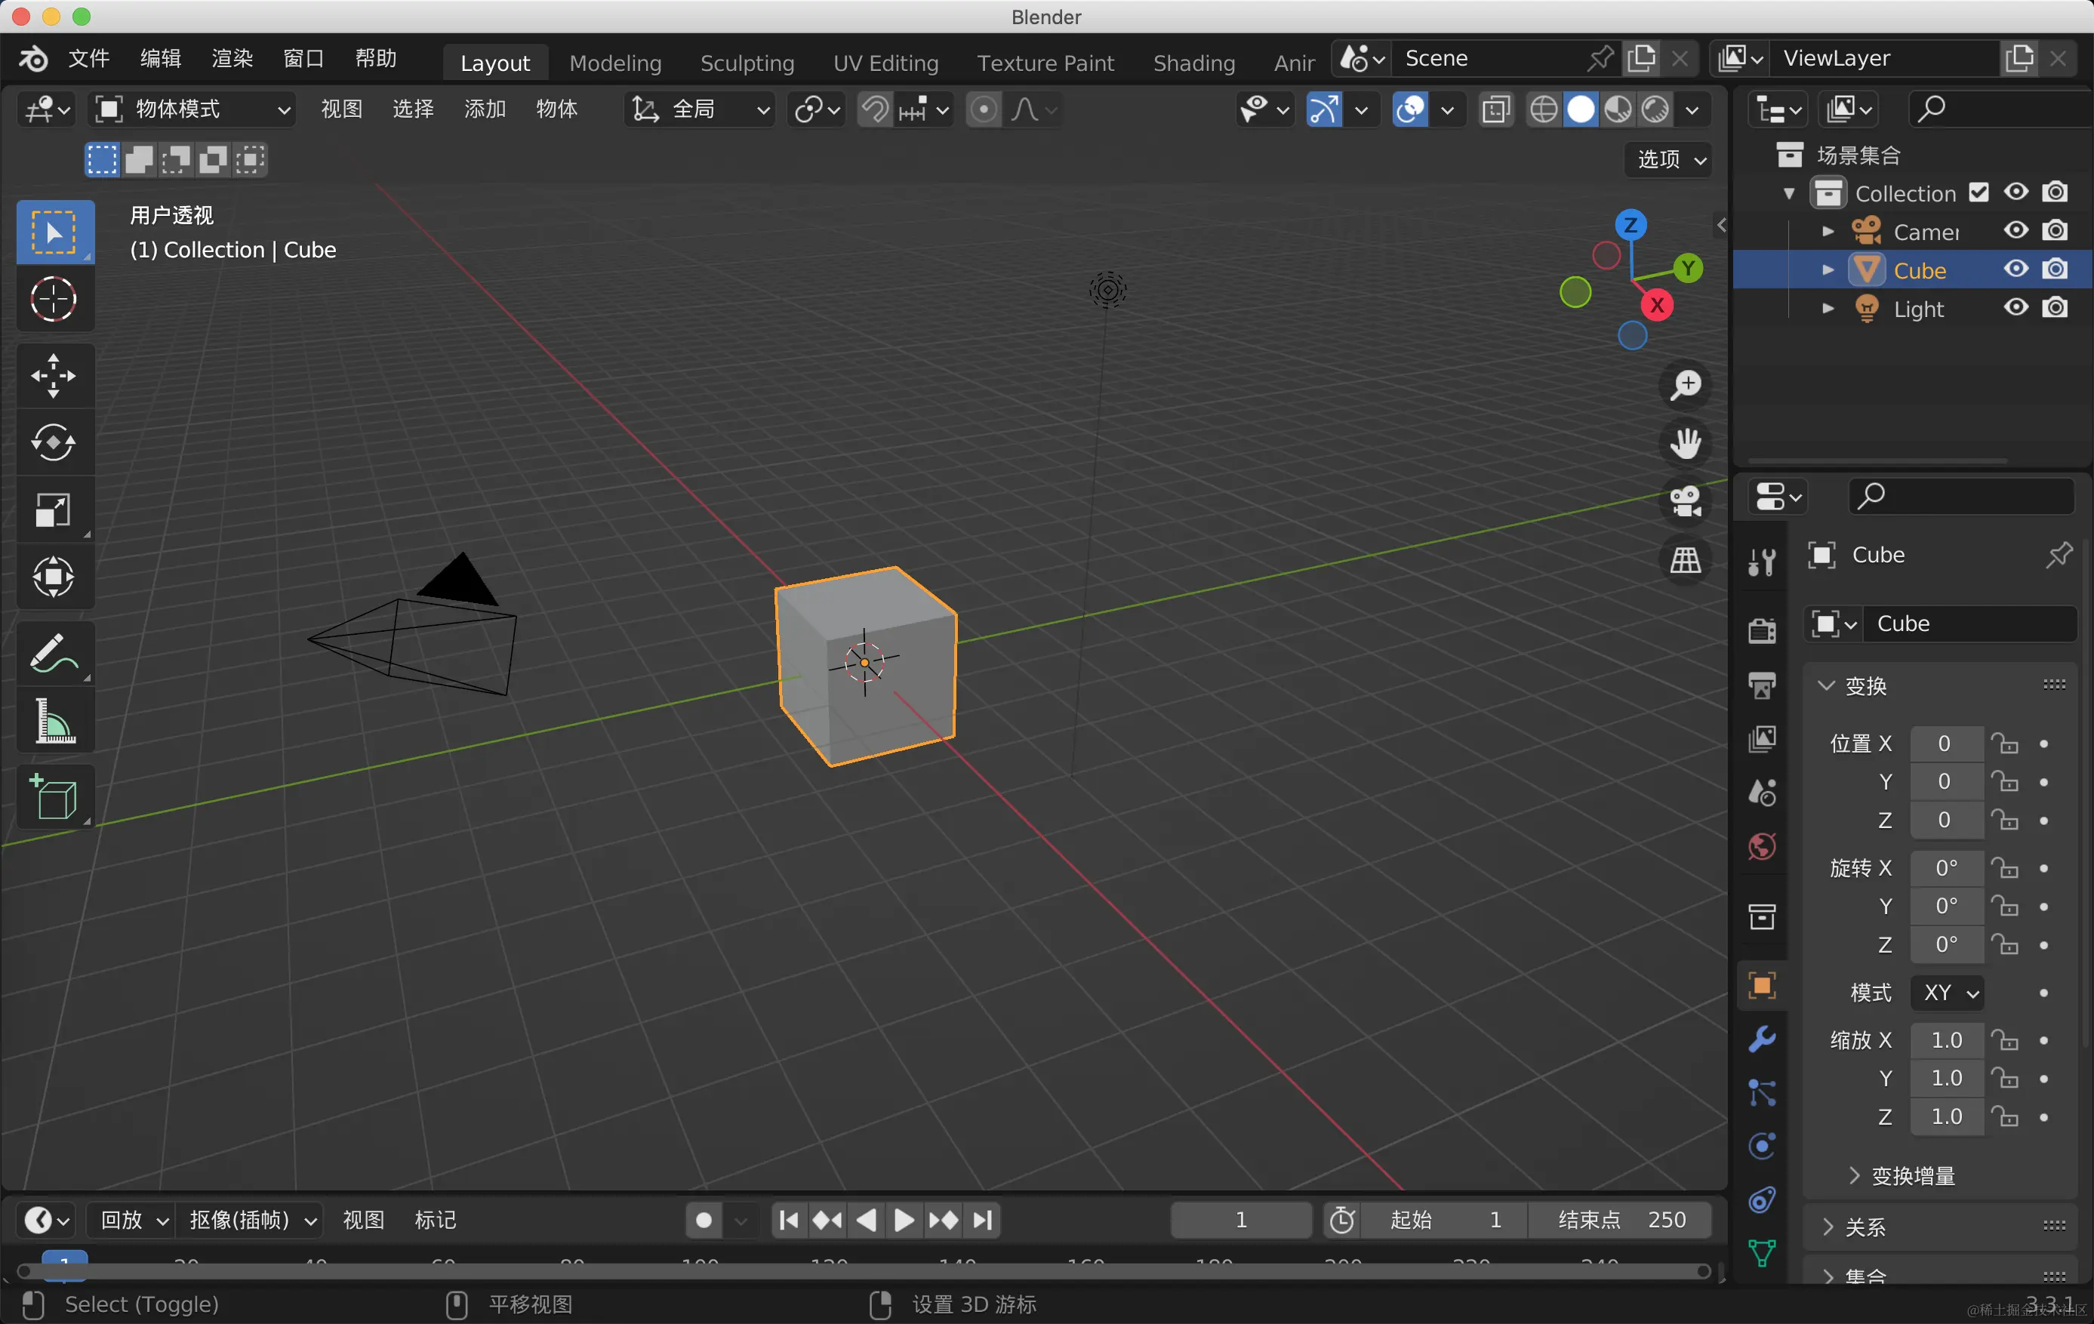Click the 选项 options button
The width and height of the screenshot is (2094, 1324).
click(x=1670, y=159)
